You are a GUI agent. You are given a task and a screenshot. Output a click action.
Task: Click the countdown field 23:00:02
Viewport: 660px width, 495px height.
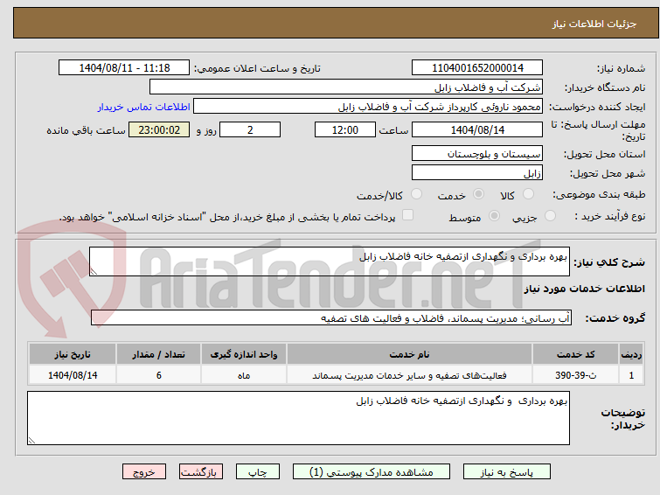159,129
